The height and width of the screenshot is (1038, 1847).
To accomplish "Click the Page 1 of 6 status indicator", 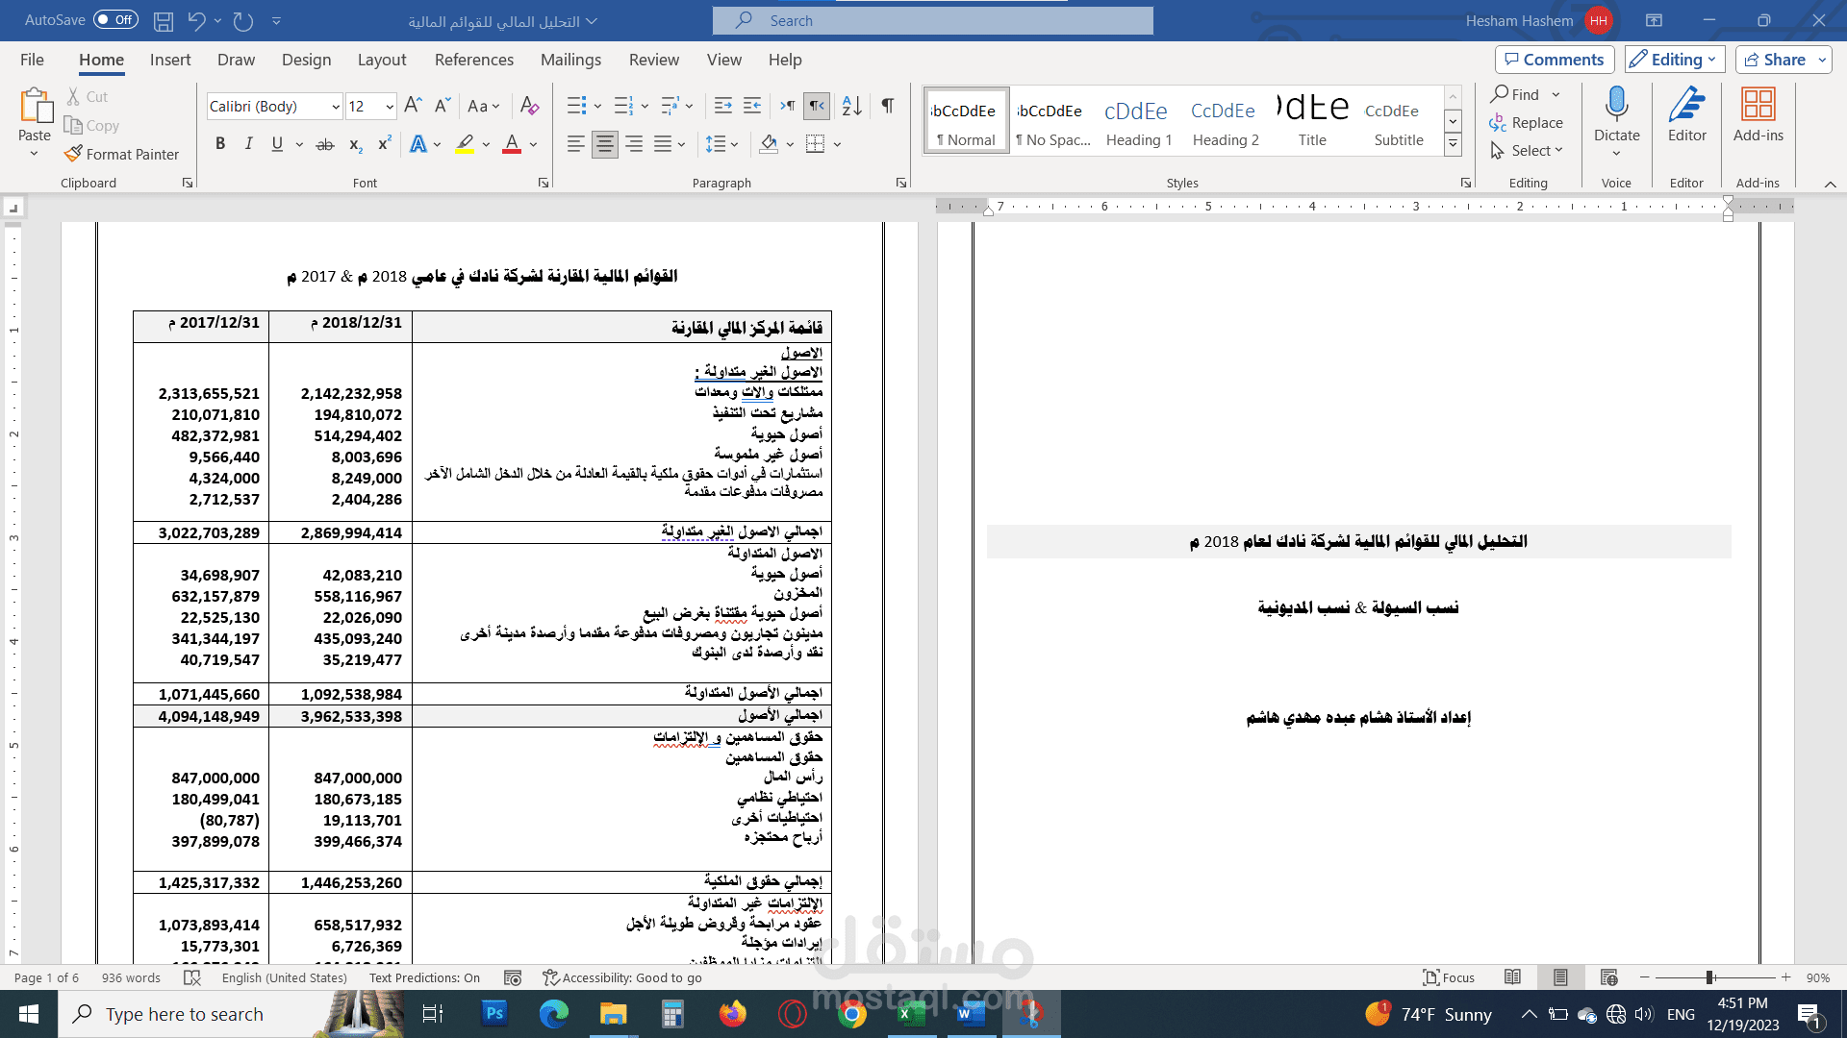I will click(47, 977).
